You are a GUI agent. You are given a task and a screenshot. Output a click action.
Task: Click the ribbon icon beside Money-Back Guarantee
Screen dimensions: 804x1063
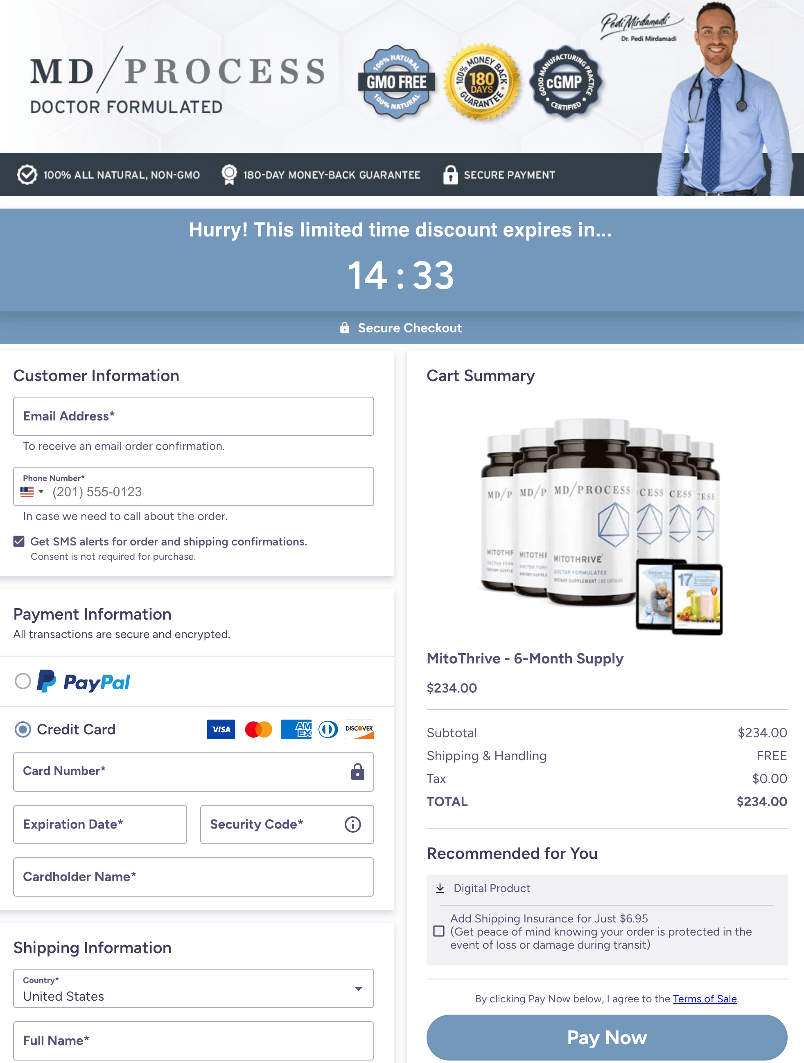tap(229, 175)
